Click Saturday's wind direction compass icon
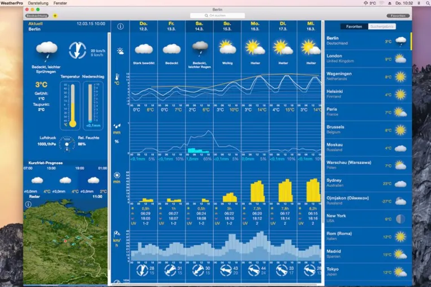431x287 pixels. pos(198,270)
